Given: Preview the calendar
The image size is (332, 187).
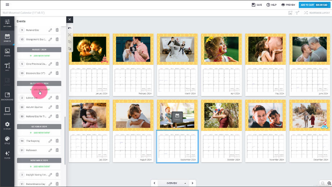Looking at the screenshot, I should (x=288, y=5).
